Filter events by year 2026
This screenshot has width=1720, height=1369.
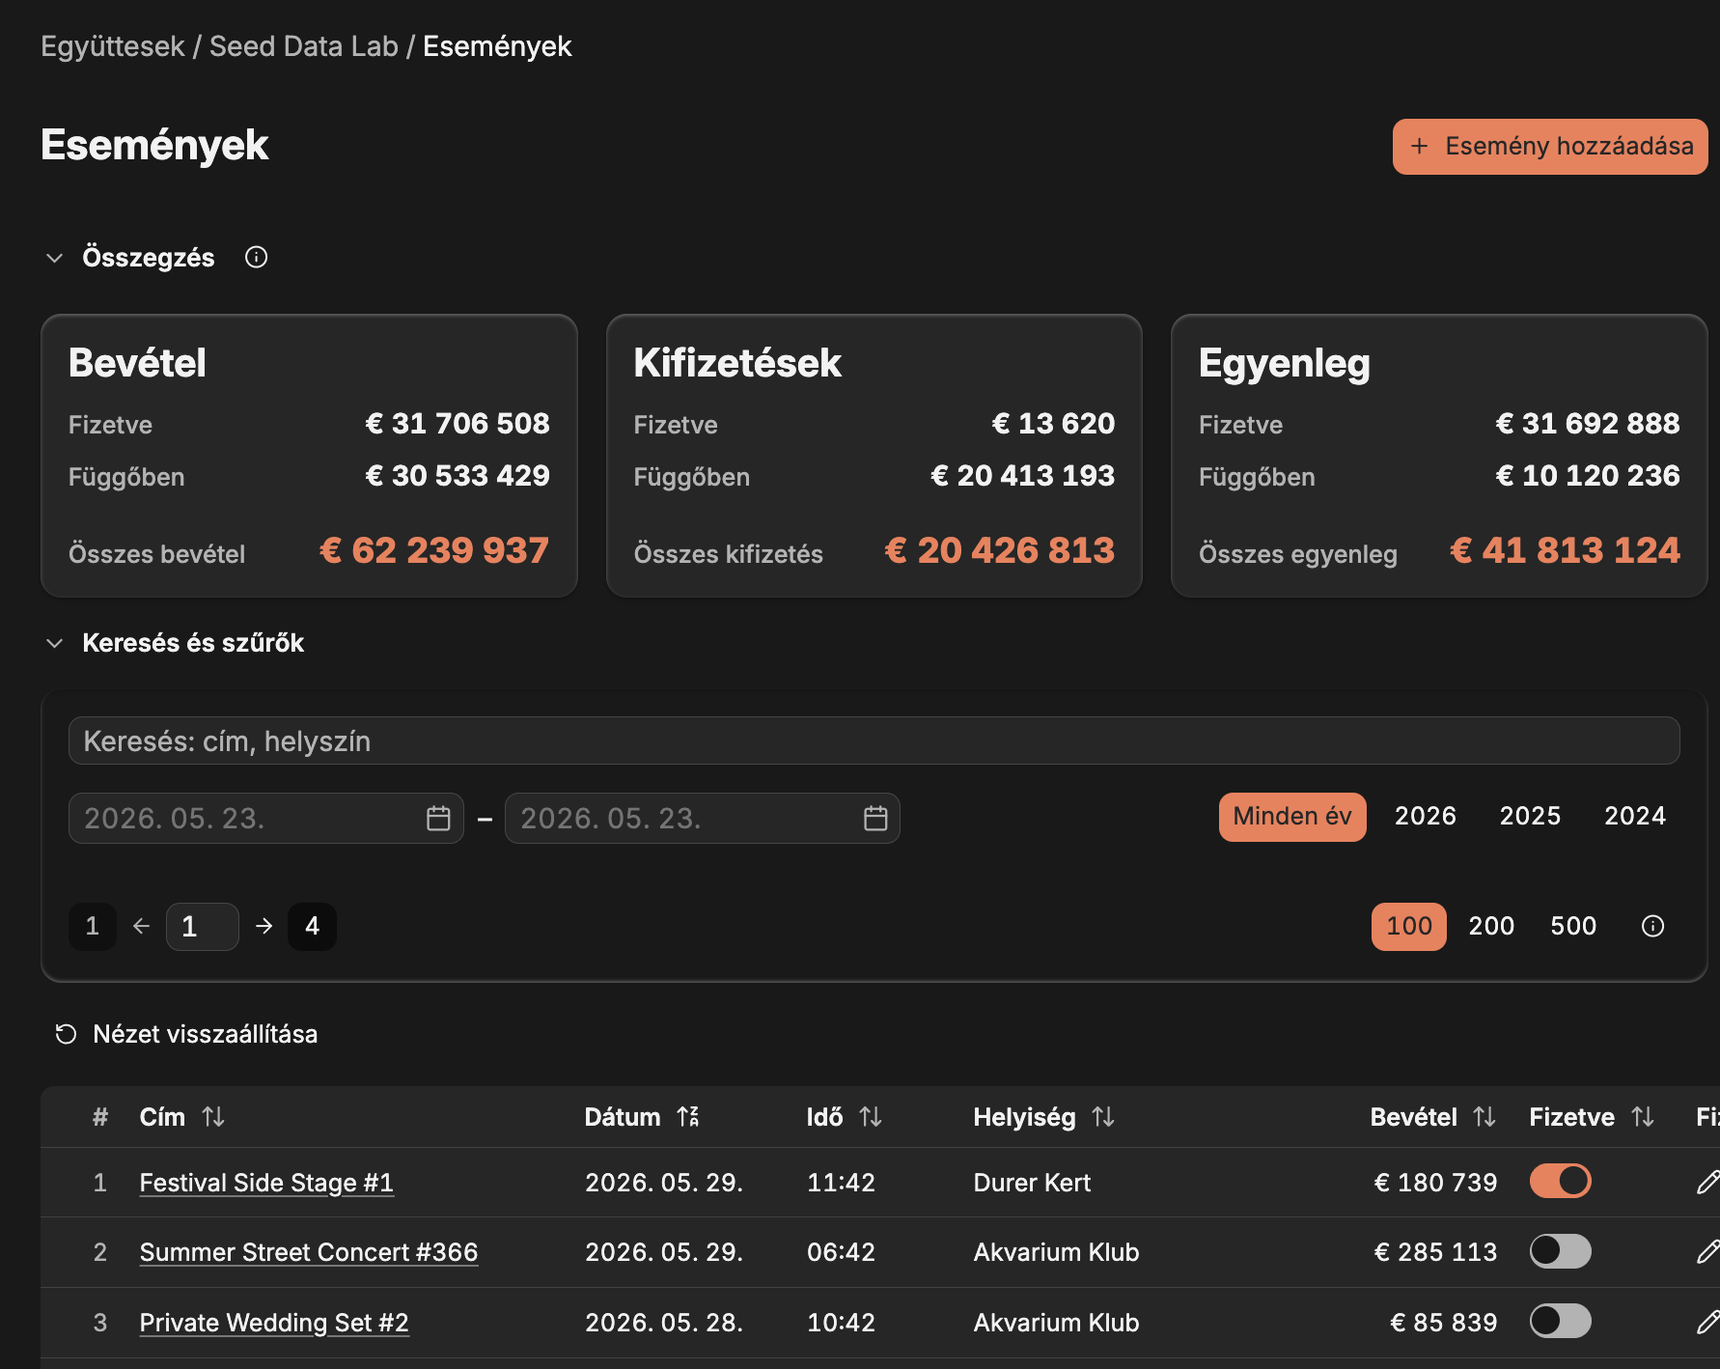pos(1426,817)
